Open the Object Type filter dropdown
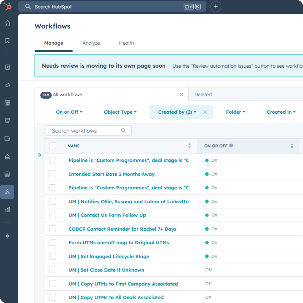Screen dimensions: 303x303 coord(120,112)
